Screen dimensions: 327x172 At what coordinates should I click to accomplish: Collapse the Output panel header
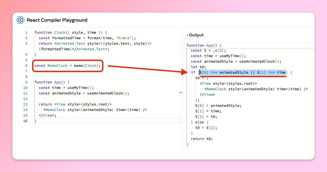point(195,35)
